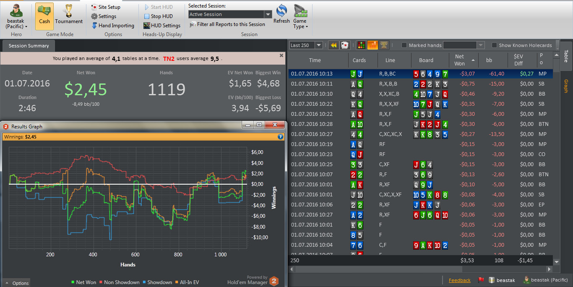Sort hands by the Cards column
Screen dimensions: 573x287
pos(359,60)
